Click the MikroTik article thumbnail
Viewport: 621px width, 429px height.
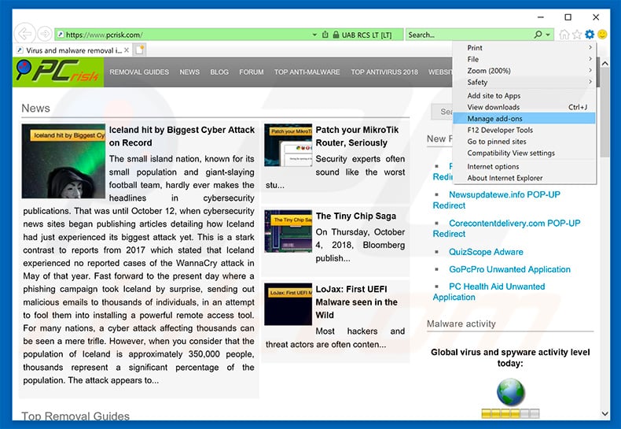[x=288, y=145]
